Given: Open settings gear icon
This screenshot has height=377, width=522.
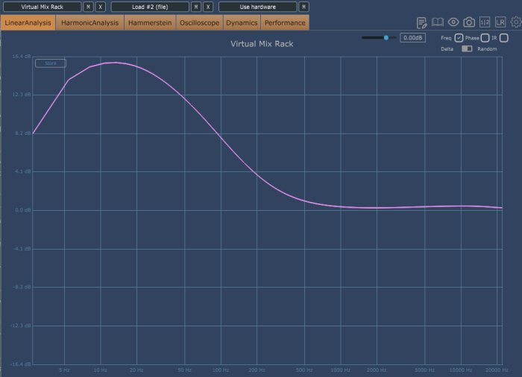Looking at the screenshot, I should click(x=516, y=22).
